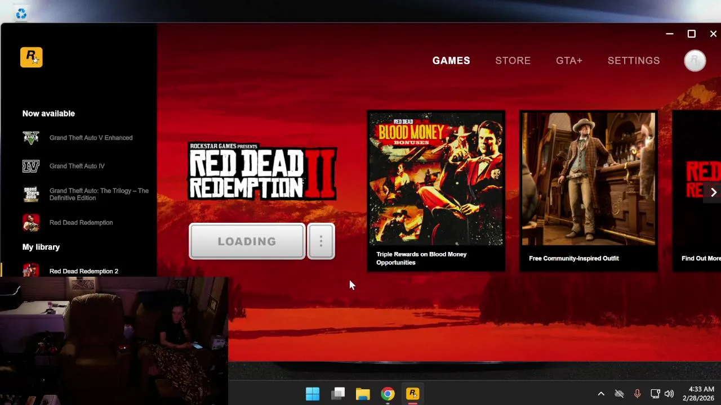Maximize the Rockstar Launcher window
Viewport: 721px width, 405px height.
(x=691, y=34)
